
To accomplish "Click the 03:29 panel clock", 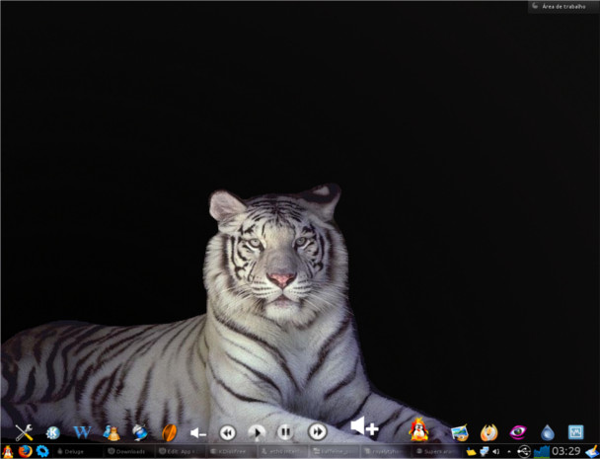I will (x=566, y=452).
